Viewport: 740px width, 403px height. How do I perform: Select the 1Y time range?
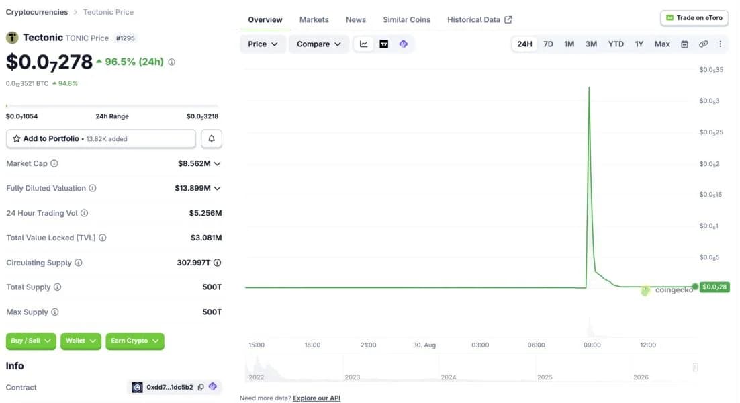pos(639,44)
